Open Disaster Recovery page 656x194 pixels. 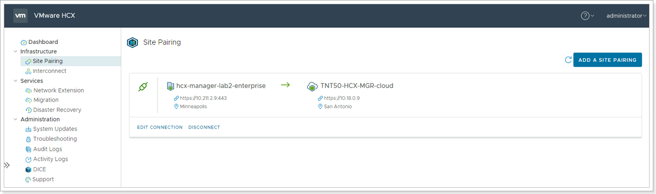pyautogui.click(x=57, y=110)
